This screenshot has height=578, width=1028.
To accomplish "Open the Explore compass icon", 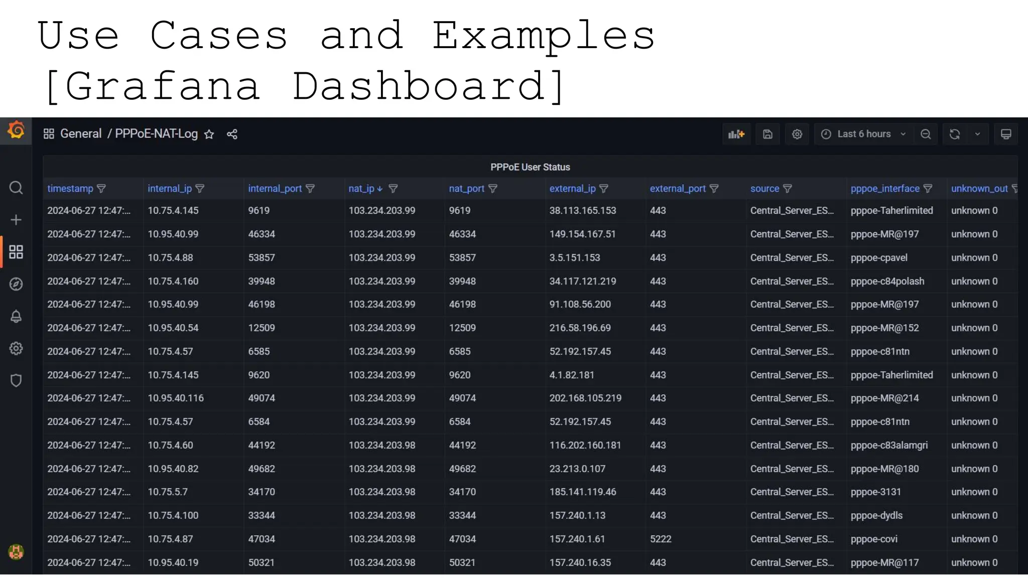I will pyautogui.click(x=16, y=284).
